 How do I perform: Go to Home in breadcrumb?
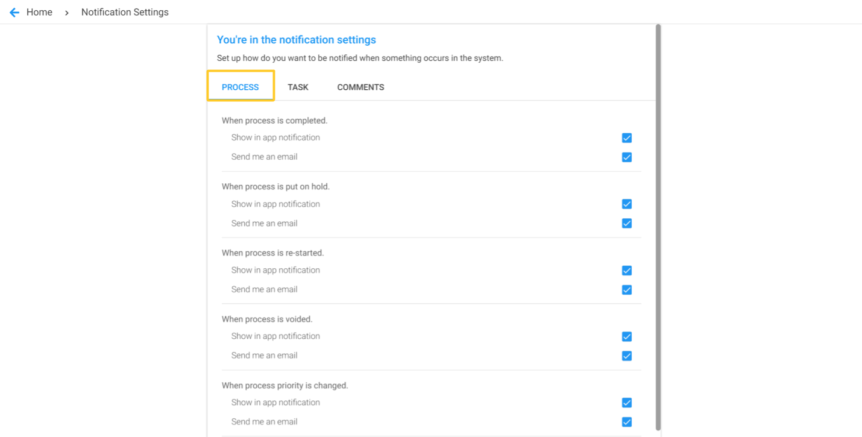[x=39, y=12]
